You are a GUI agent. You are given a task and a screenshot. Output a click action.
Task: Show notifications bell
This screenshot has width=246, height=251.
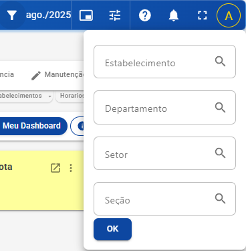[x=174, y=15]
